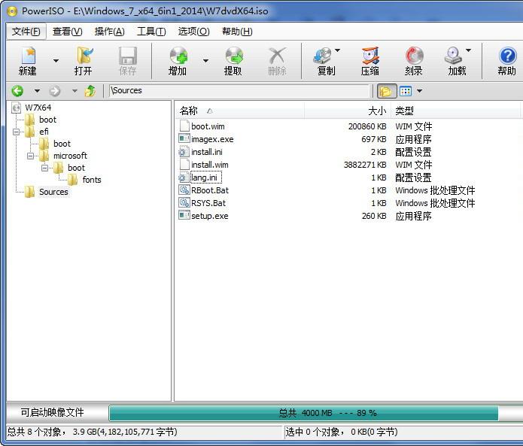Screen dimensions: 523x446
Task: Select the boot.wim file
Action: tap(208, 126)
